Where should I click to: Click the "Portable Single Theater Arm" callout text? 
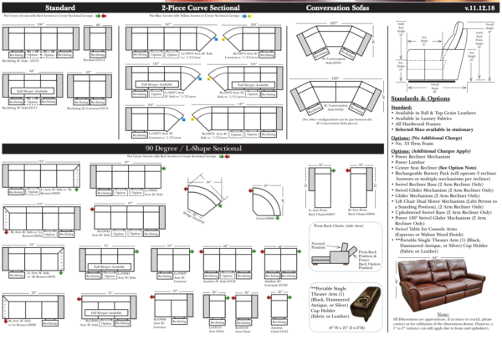(x=330, y=302)
